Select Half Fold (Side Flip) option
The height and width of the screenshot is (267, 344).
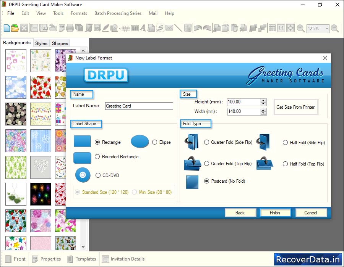(285, 143)
